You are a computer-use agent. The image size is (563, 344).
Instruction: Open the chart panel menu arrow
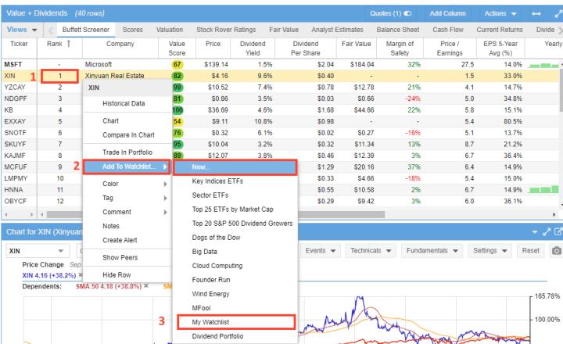[535, 232]
